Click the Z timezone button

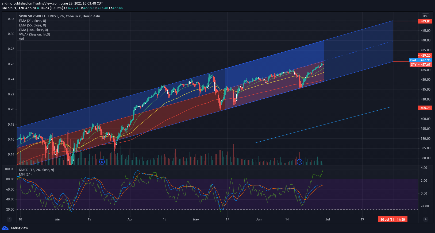9,219
